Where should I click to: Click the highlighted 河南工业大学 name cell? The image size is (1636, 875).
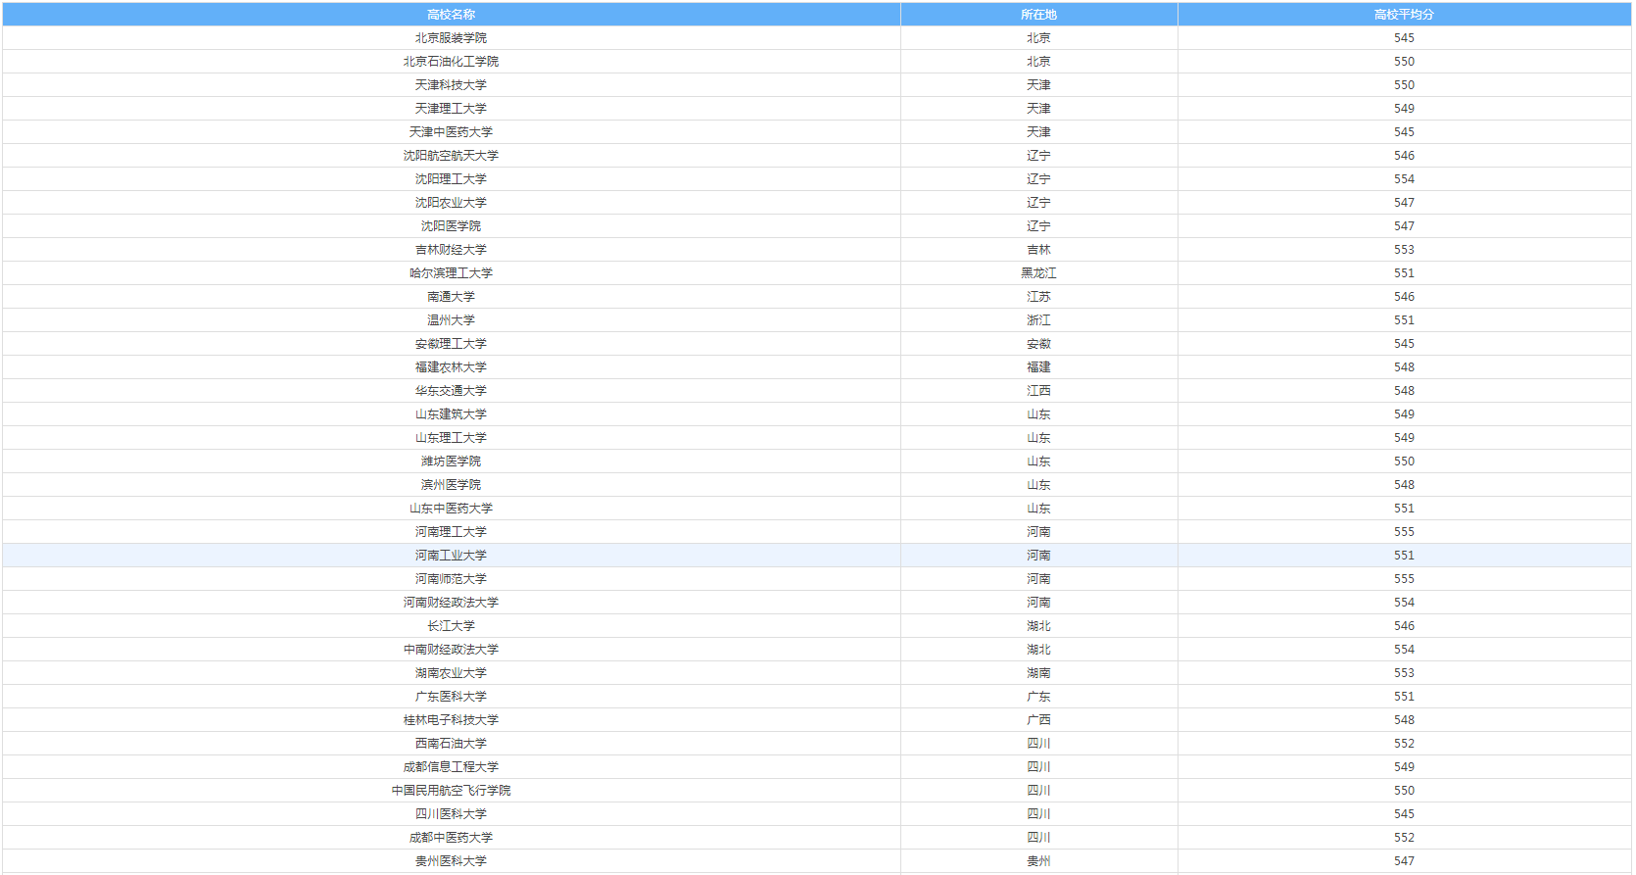451,556
